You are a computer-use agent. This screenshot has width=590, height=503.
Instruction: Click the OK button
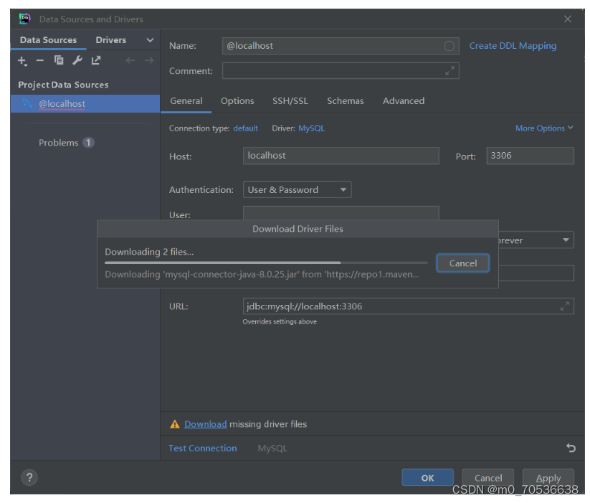(427, 478)
